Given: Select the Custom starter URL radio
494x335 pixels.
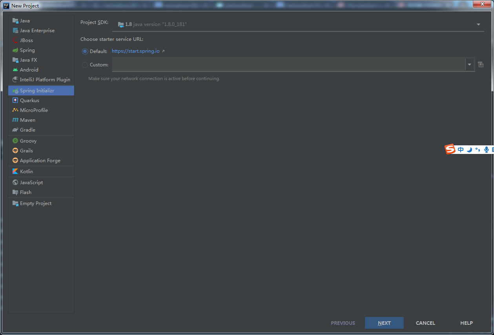Looking at the screenshot, I should [x=85, y=65].
